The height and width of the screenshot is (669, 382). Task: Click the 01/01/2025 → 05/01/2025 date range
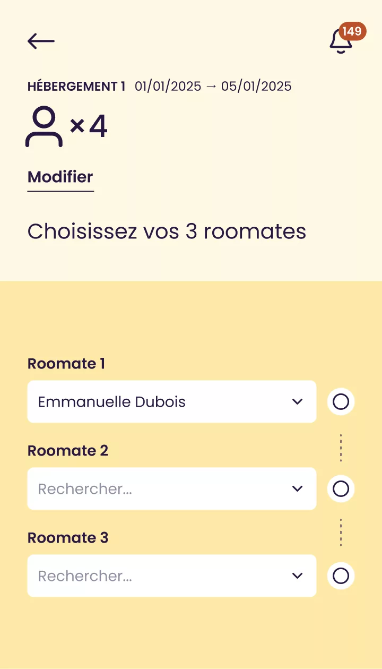[213, 87]
